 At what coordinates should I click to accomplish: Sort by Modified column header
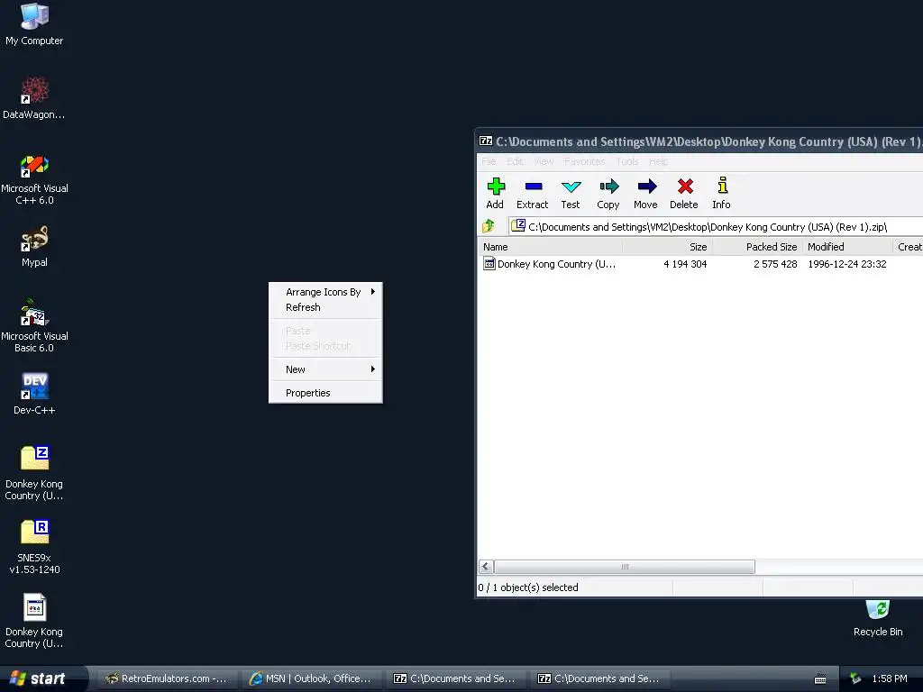(847, 247)
